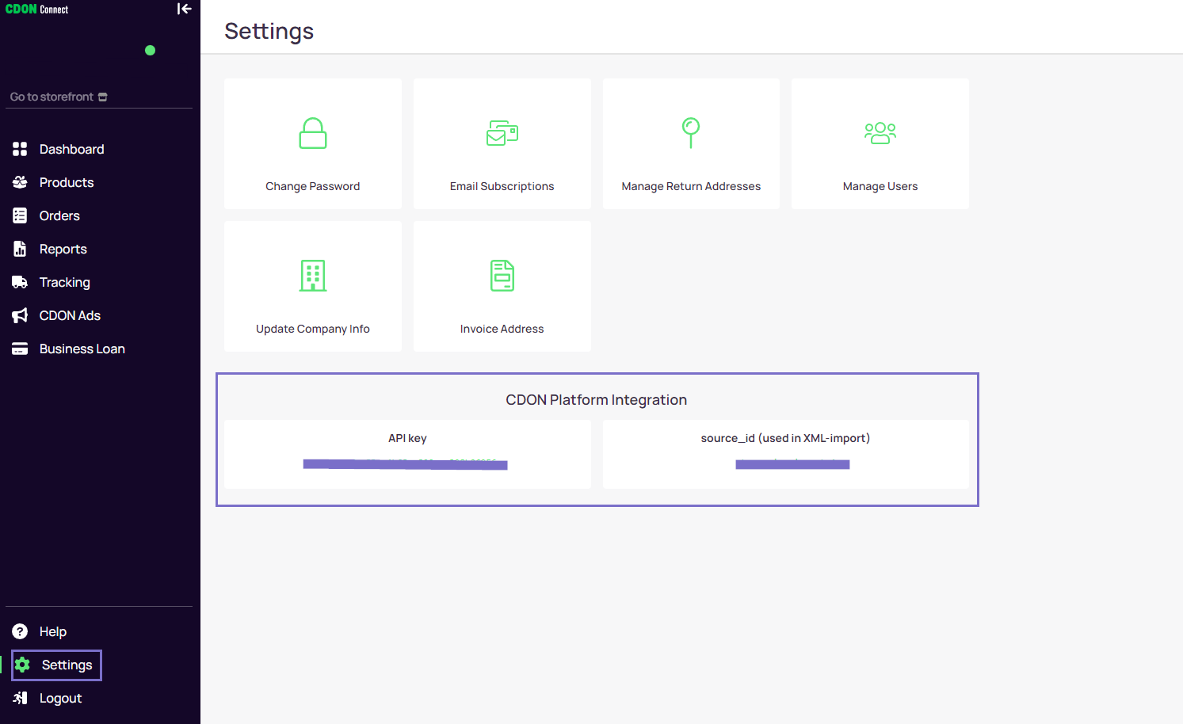Image resolution: width=1183 pixels, height=724 pixels.
Task: Log out using the Logout item
Action: tap(61, 698)
